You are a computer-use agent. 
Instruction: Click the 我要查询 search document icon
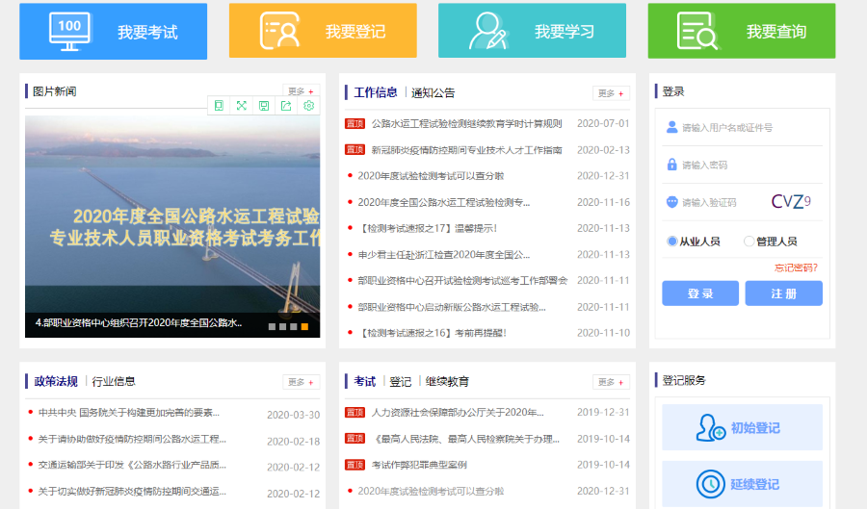point(697,31)
